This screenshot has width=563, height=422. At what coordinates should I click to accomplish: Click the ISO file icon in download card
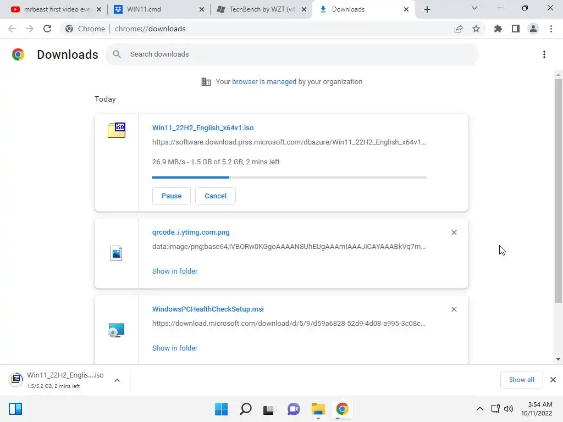[x=117, y=130]
